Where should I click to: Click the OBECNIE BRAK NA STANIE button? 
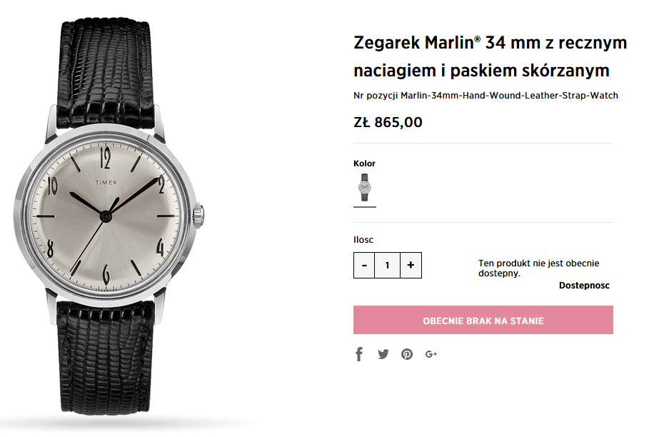483,321
